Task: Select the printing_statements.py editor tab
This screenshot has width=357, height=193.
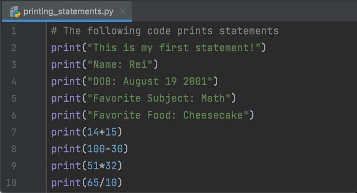Action: [68, 11]
